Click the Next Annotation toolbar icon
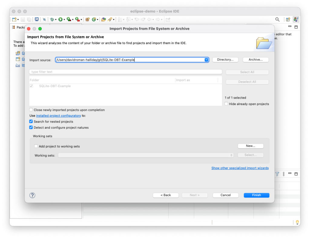The width and height of the screenshot is (310, 238). point(120,19)
